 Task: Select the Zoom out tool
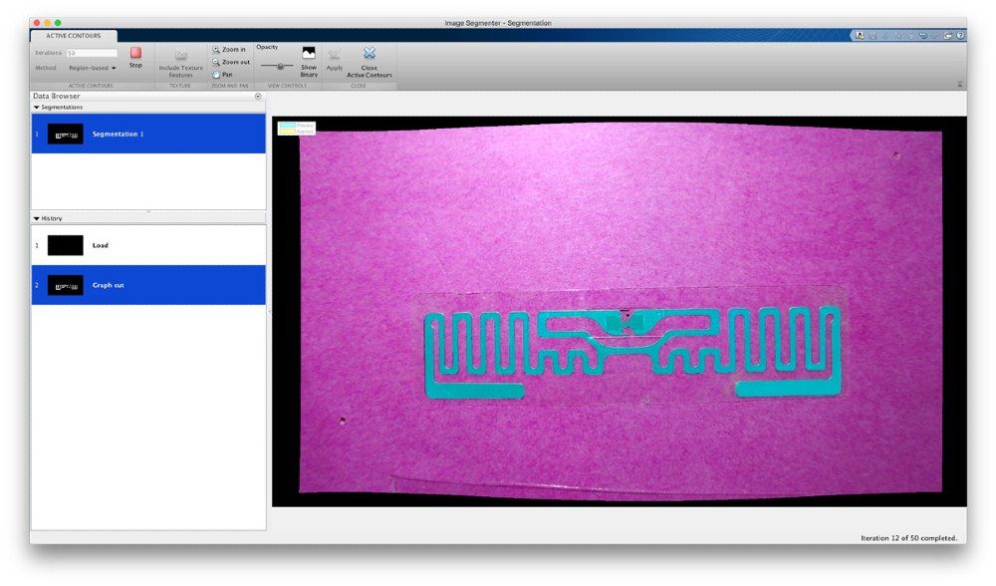231,62
